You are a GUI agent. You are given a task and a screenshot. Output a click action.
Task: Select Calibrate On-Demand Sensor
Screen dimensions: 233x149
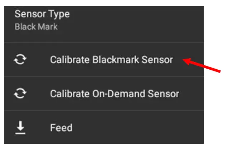114,94
